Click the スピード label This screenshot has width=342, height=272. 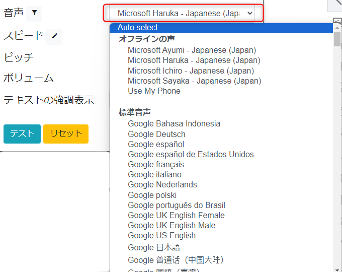[24, 35]
